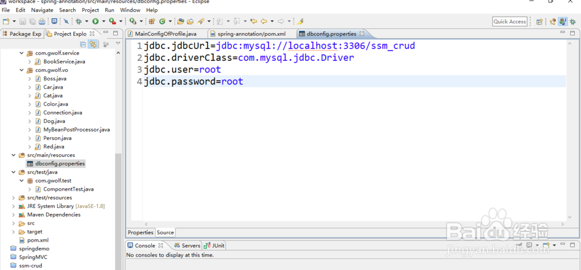Click the Run Last Tool external icon
This screenshot has height=270, width=581.
point(112,21)
